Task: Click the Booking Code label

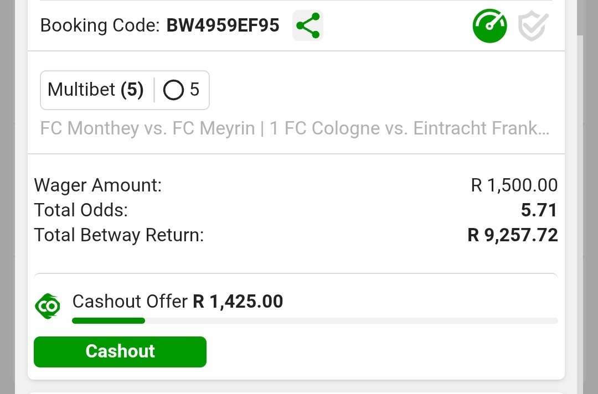Action: [x=100, y=25]
